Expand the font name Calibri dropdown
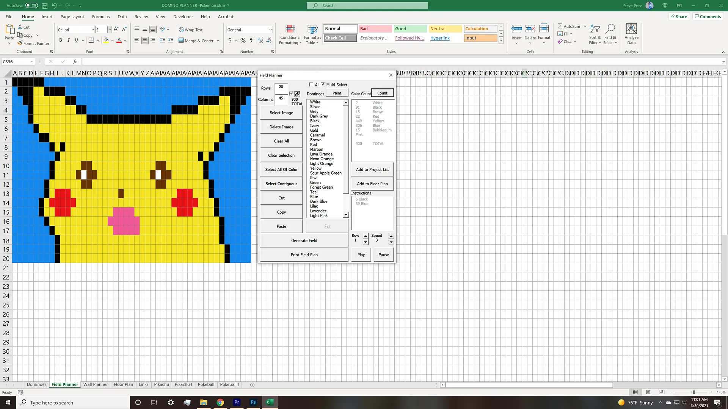 [x=93, y=30]
